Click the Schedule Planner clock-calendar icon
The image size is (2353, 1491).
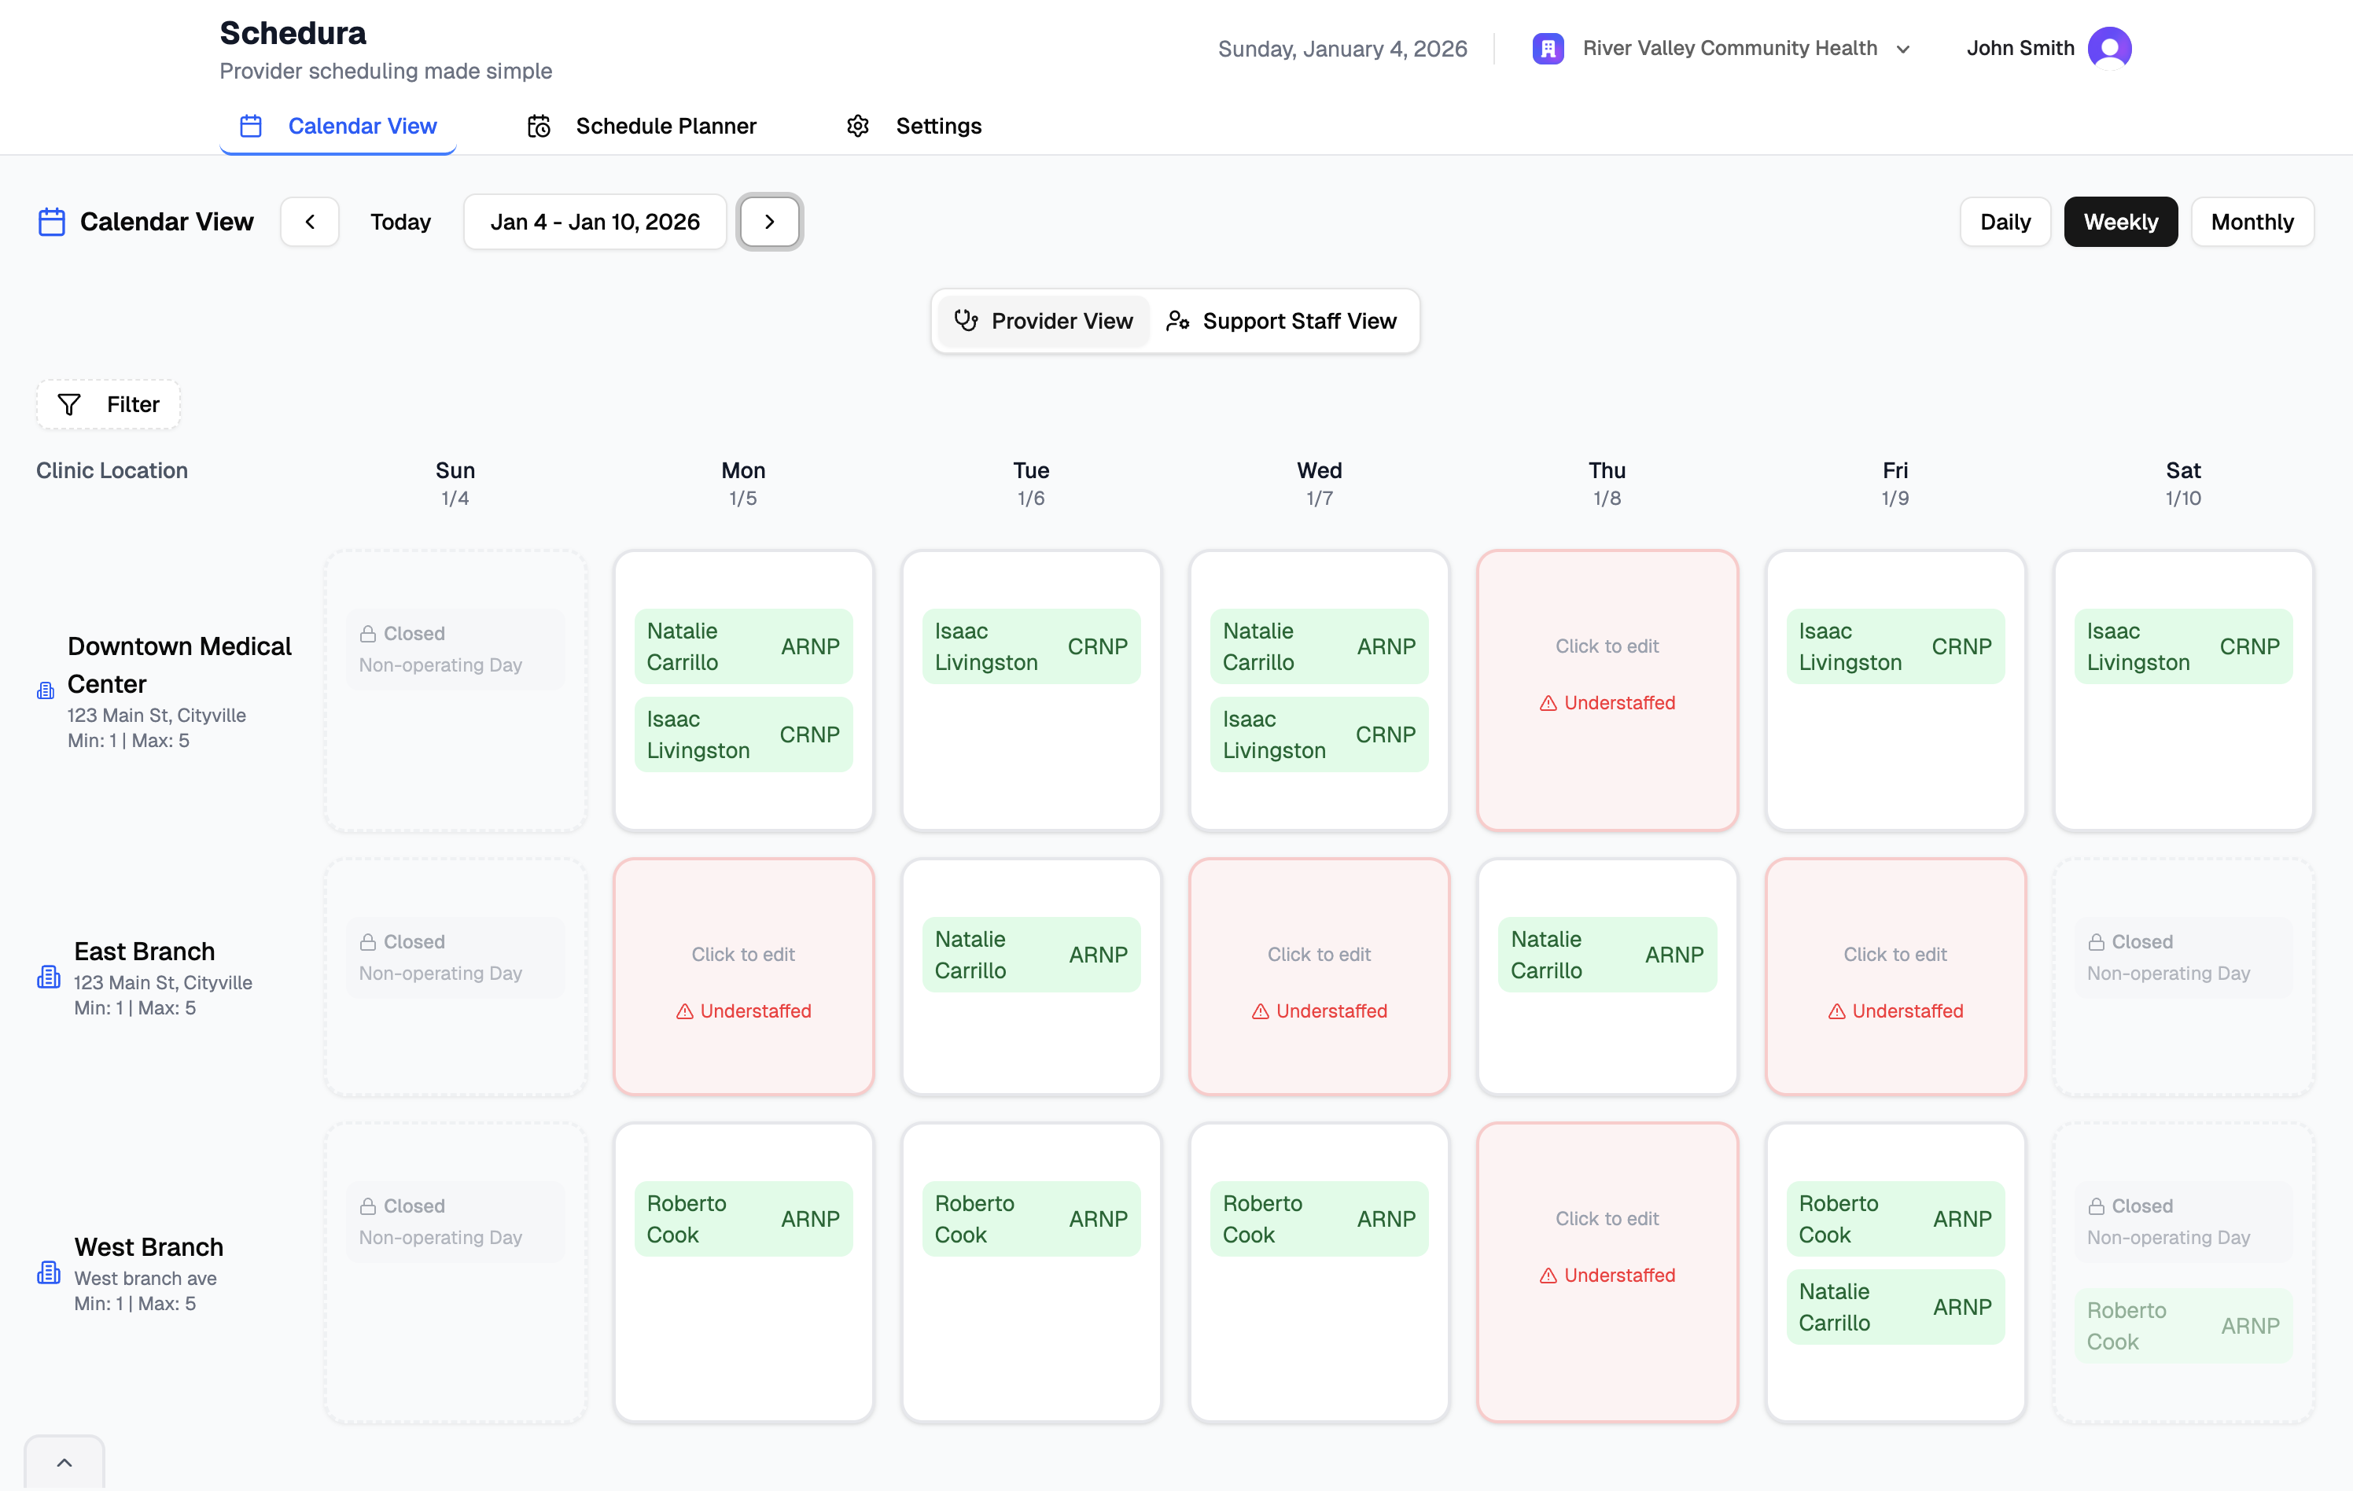pos(539,126)
